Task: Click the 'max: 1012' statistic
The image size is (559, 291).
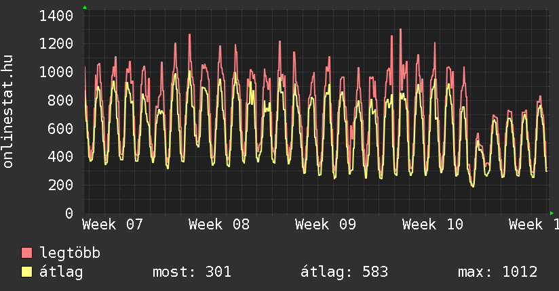Action: [x=497, y=272]
